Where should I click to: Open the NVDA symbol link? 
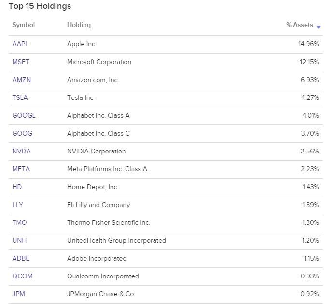[x=21, y=151]
